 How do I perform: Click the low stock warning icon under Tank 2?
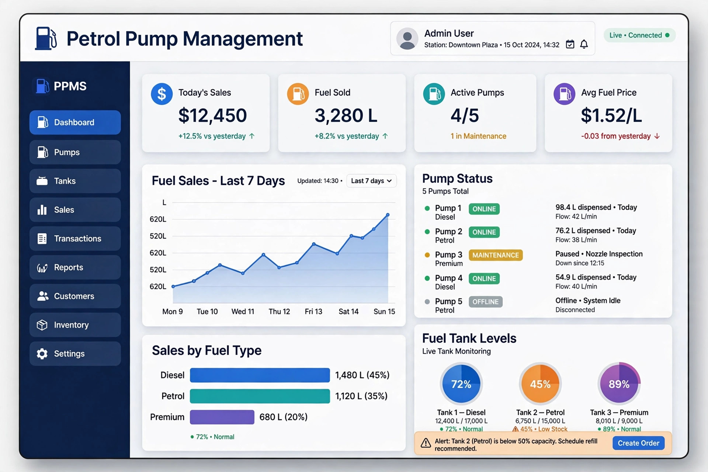pyautogui.click(x=516, y=429)
